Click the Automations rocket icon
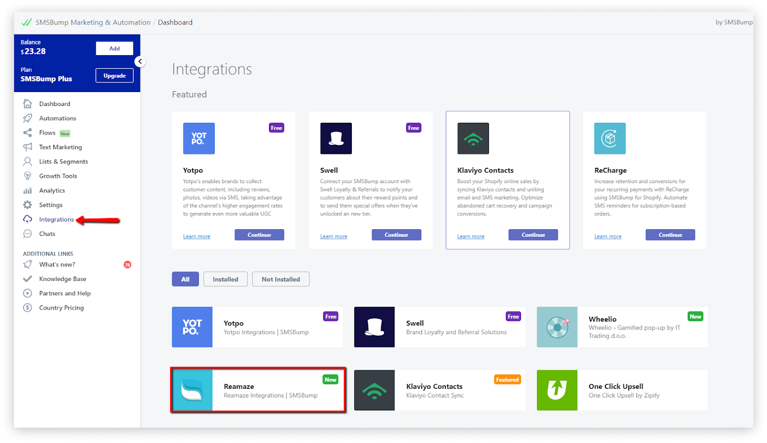This screenshot has width=767, height=443. point(28,118)
